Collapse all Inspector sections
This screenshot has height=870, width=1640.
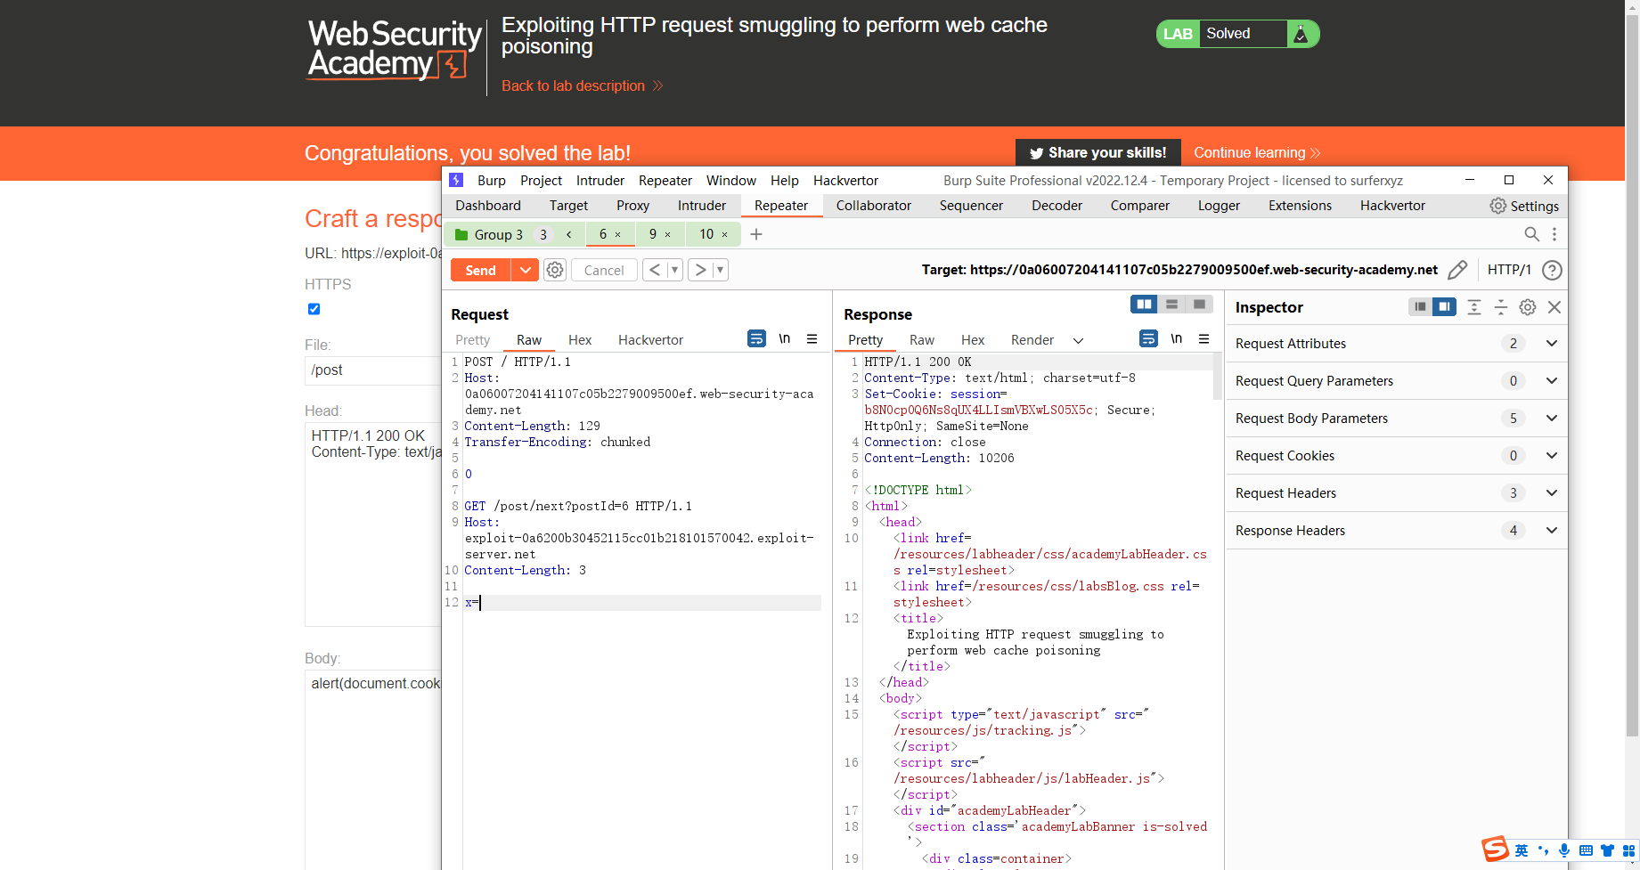coord(1501,307)
